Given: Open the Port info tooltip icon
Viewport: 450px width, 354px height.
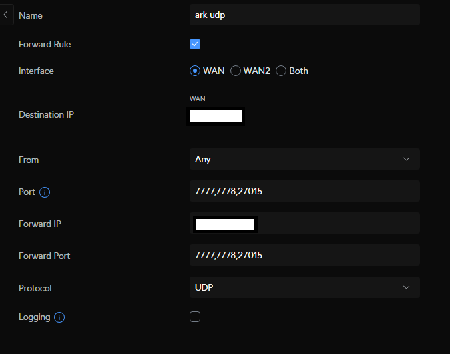Looking at the screenshot, I should (x=45, y=192).
